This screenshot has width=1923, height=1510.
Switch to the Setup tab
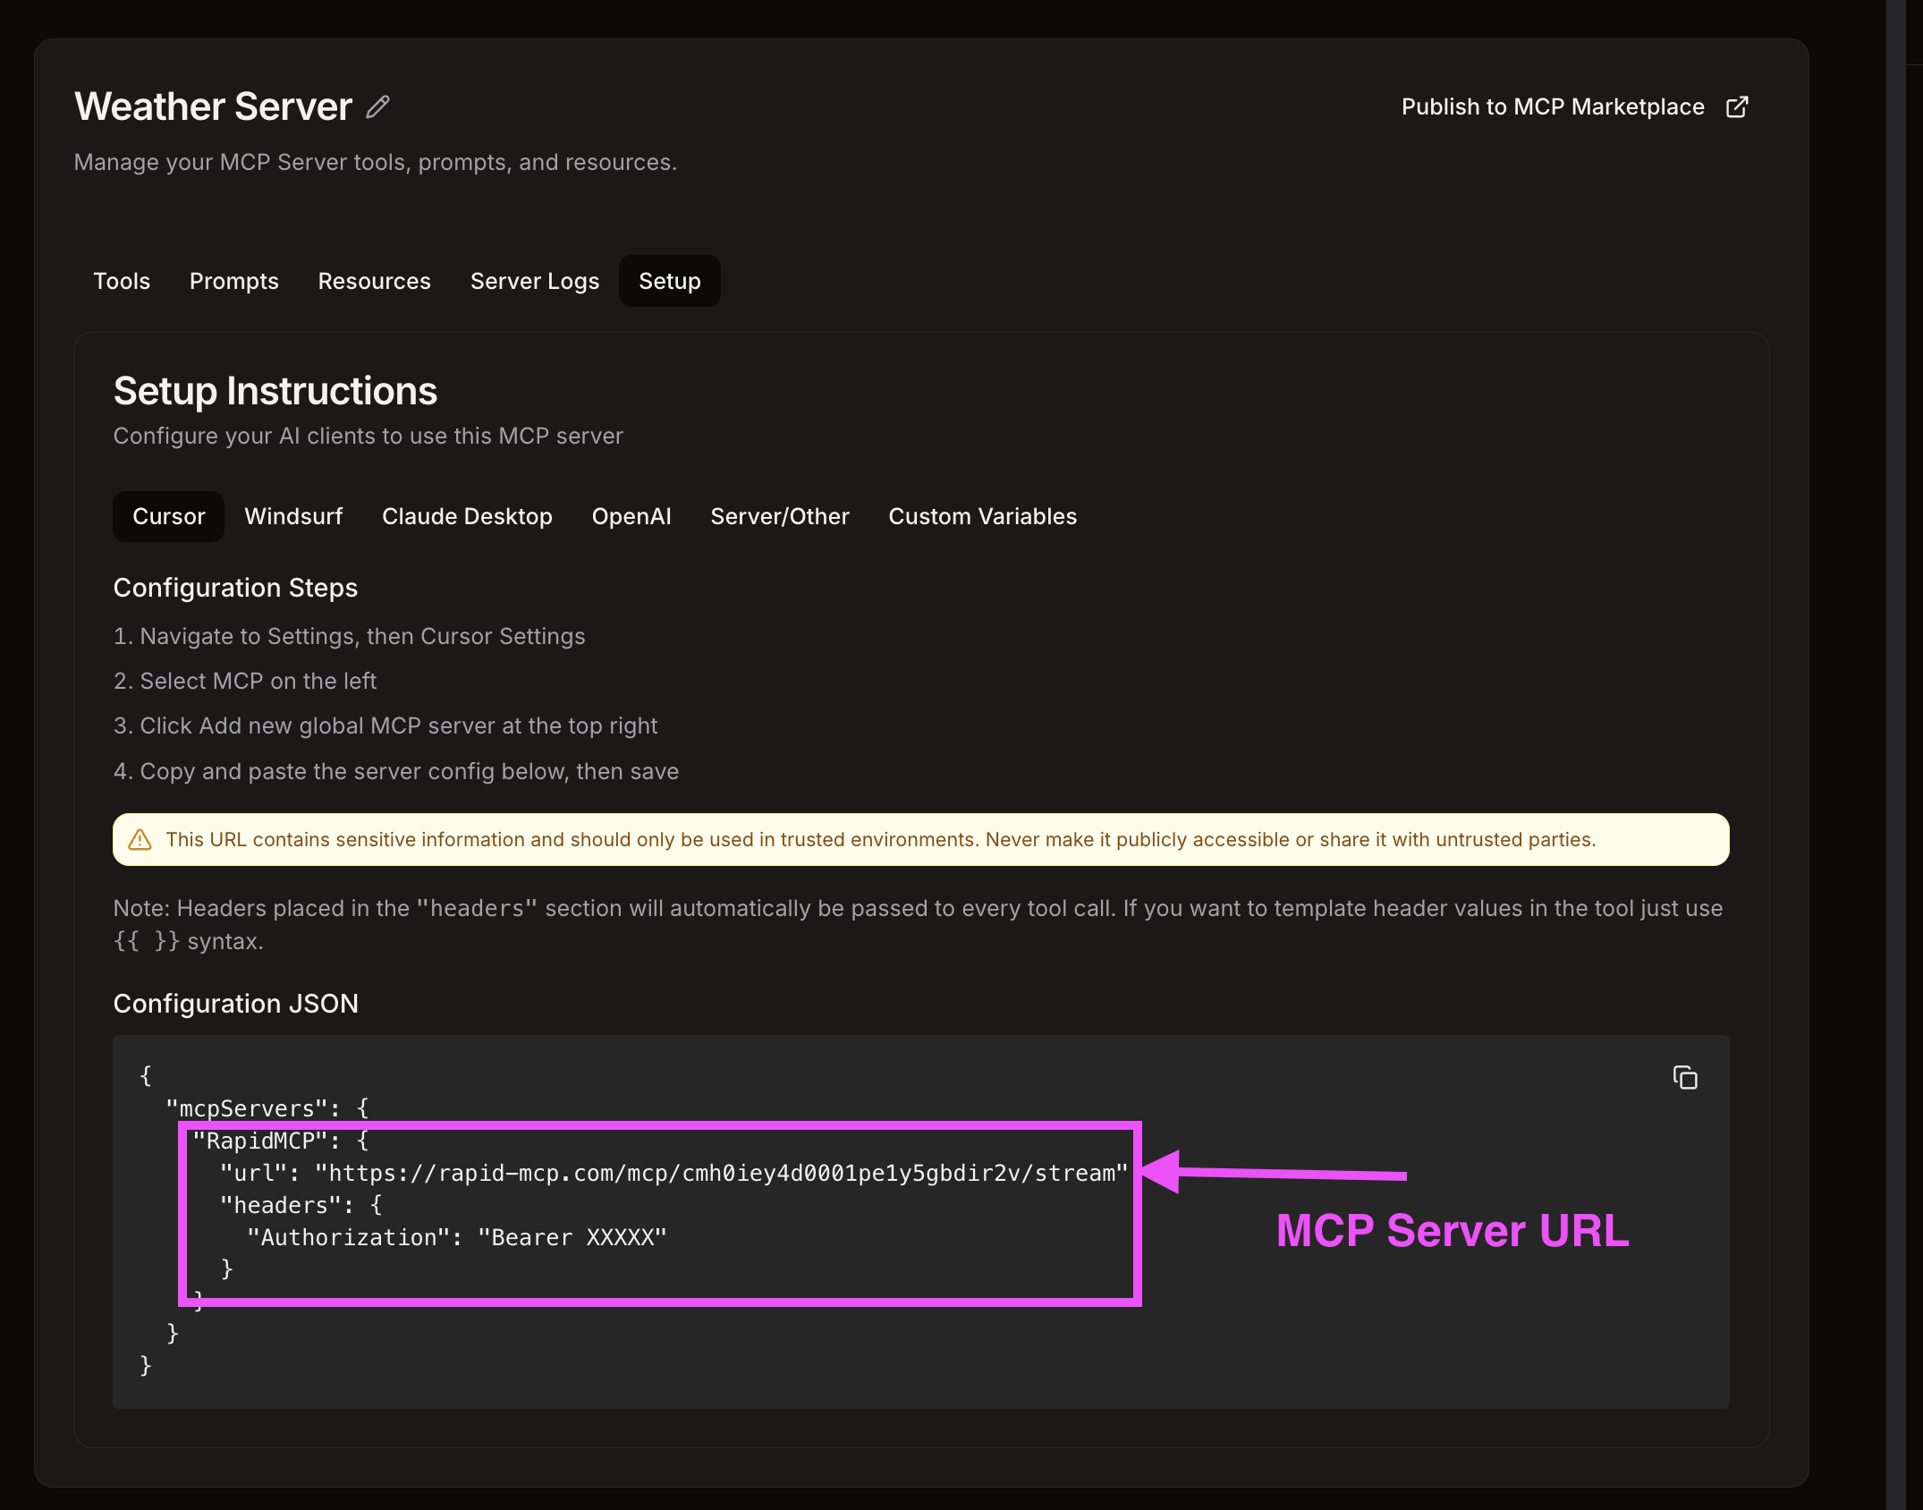[669, 281]
